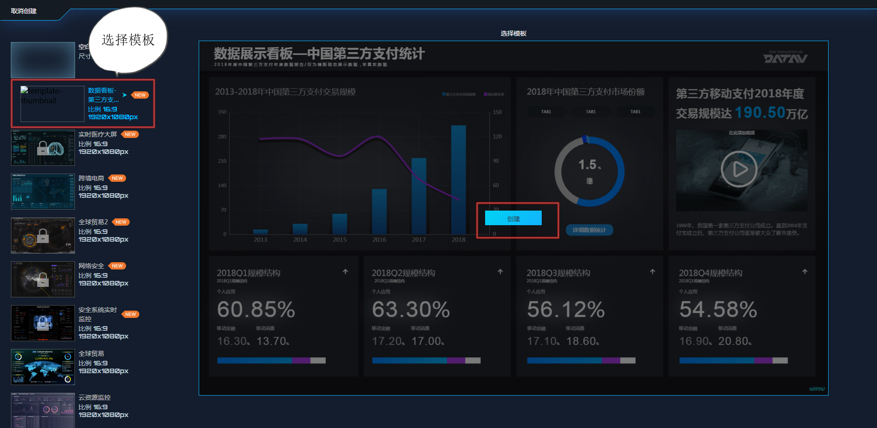Click the 云资源监控 template name text
Viewport: 877px width, 428px height.
tap(95, 397)
